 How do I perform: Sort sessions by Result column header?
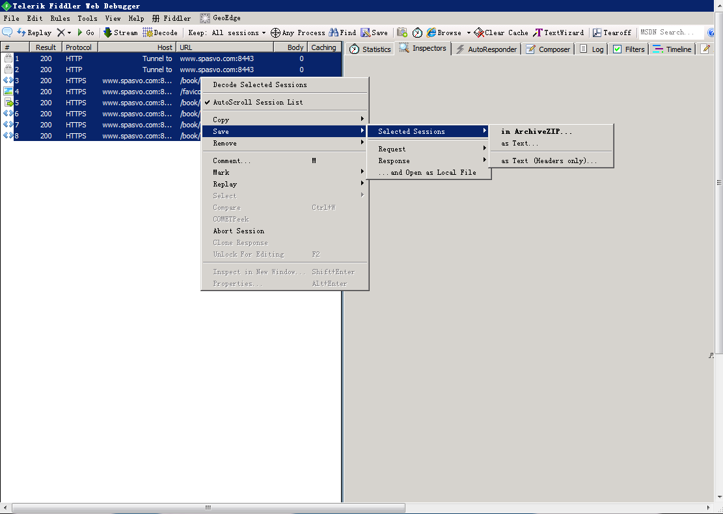[x=46, y=47]
